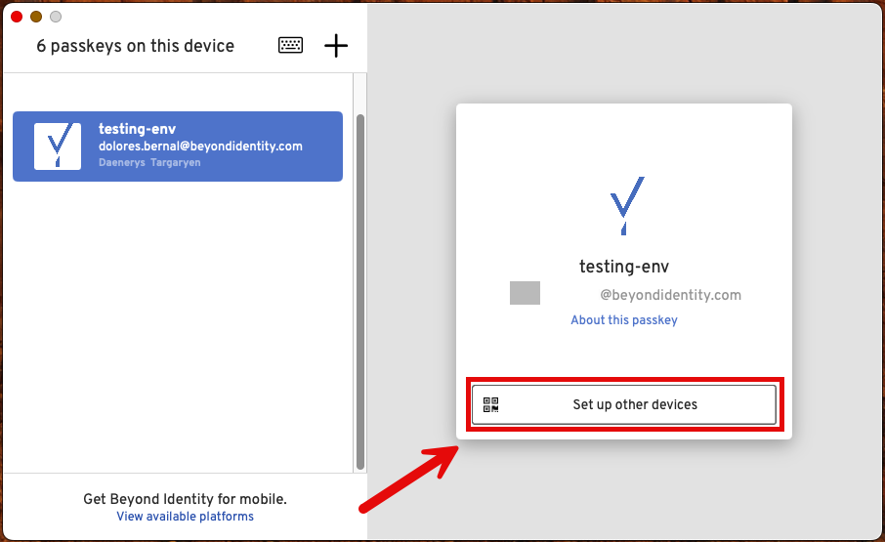The image size is (885, 542).
Task: Click the "6 passkeys on this device" heading
Action: pos(136,46)
